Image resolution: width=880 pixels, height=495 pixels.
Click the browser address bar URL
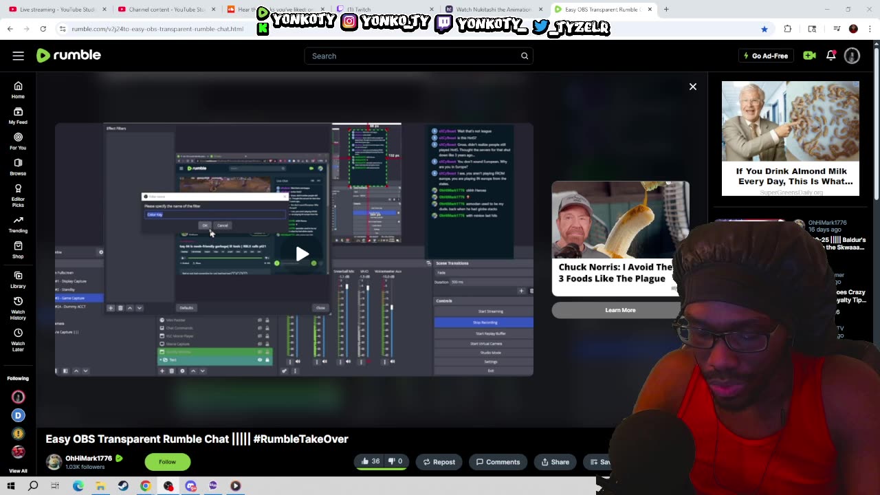157,29
